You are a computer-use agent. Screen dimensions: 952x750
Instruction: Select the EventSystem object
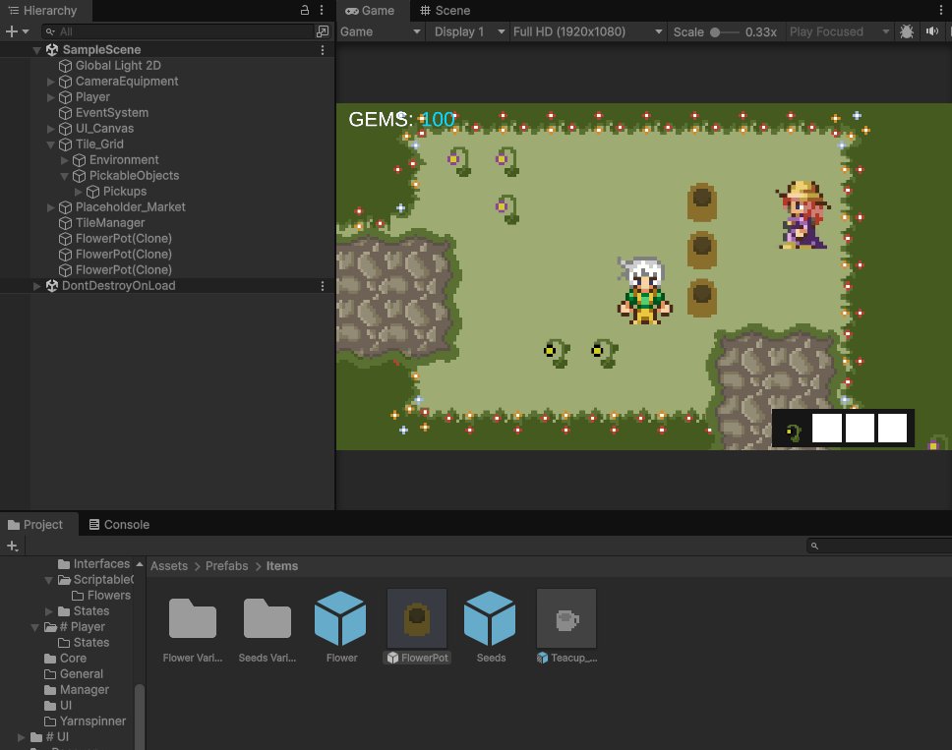click(112, 113)
